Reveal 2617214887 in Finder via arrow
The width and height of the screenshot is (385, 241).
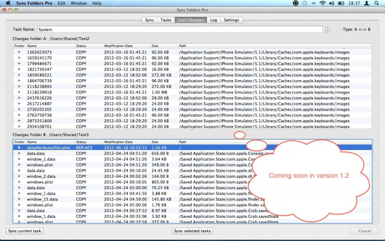point(19,104)
